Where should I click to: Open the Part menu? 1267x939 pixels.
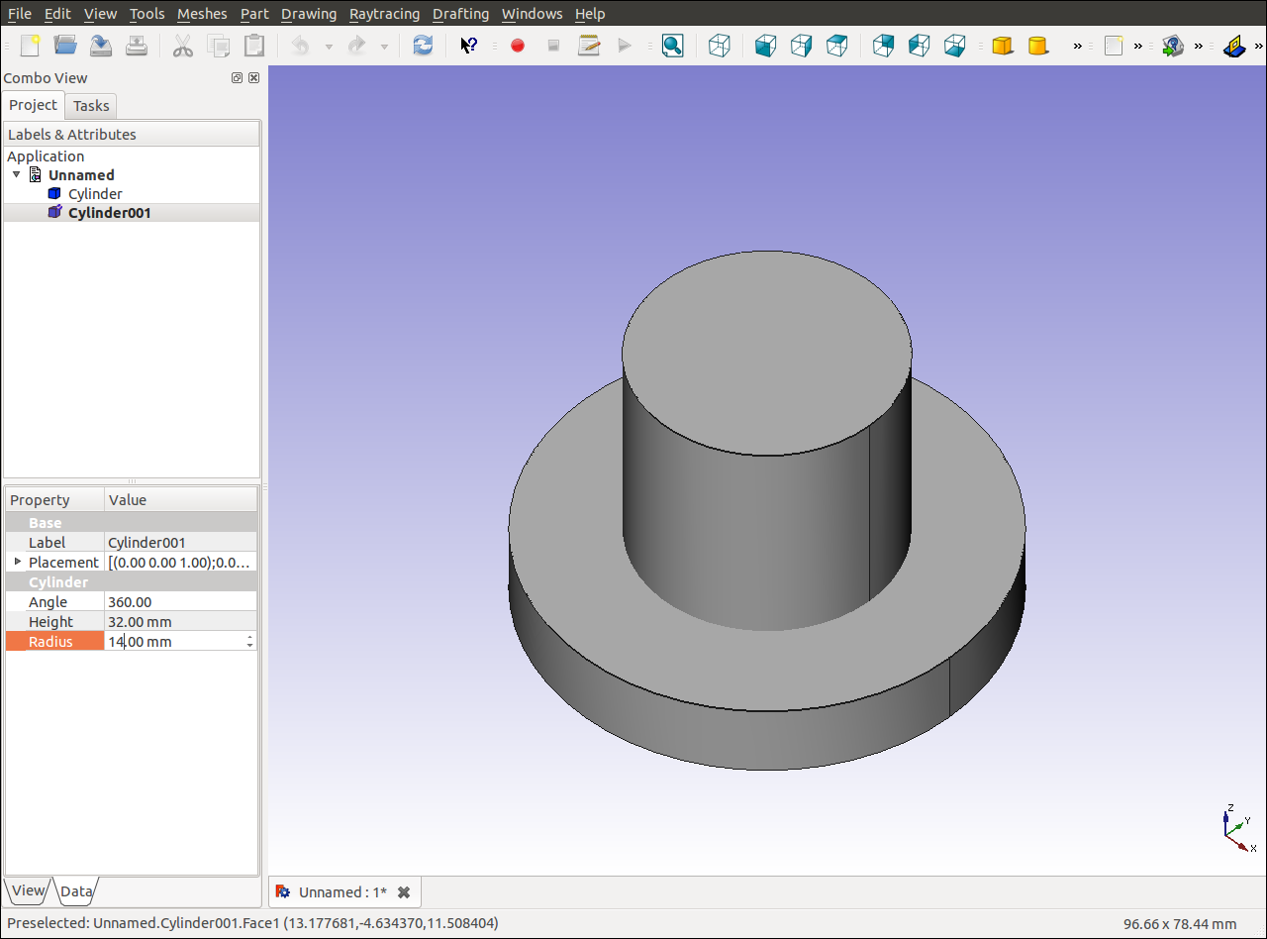click(254, 14)
